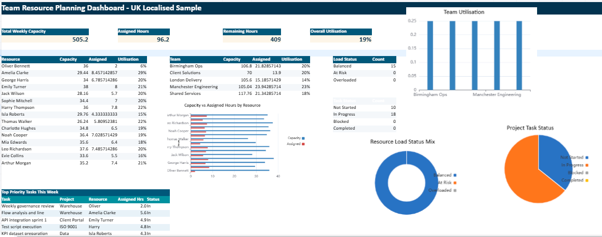Click the Completed yellow legend swatch
The height and width of the screenshot is (237, 602).
tap(587, 180)
